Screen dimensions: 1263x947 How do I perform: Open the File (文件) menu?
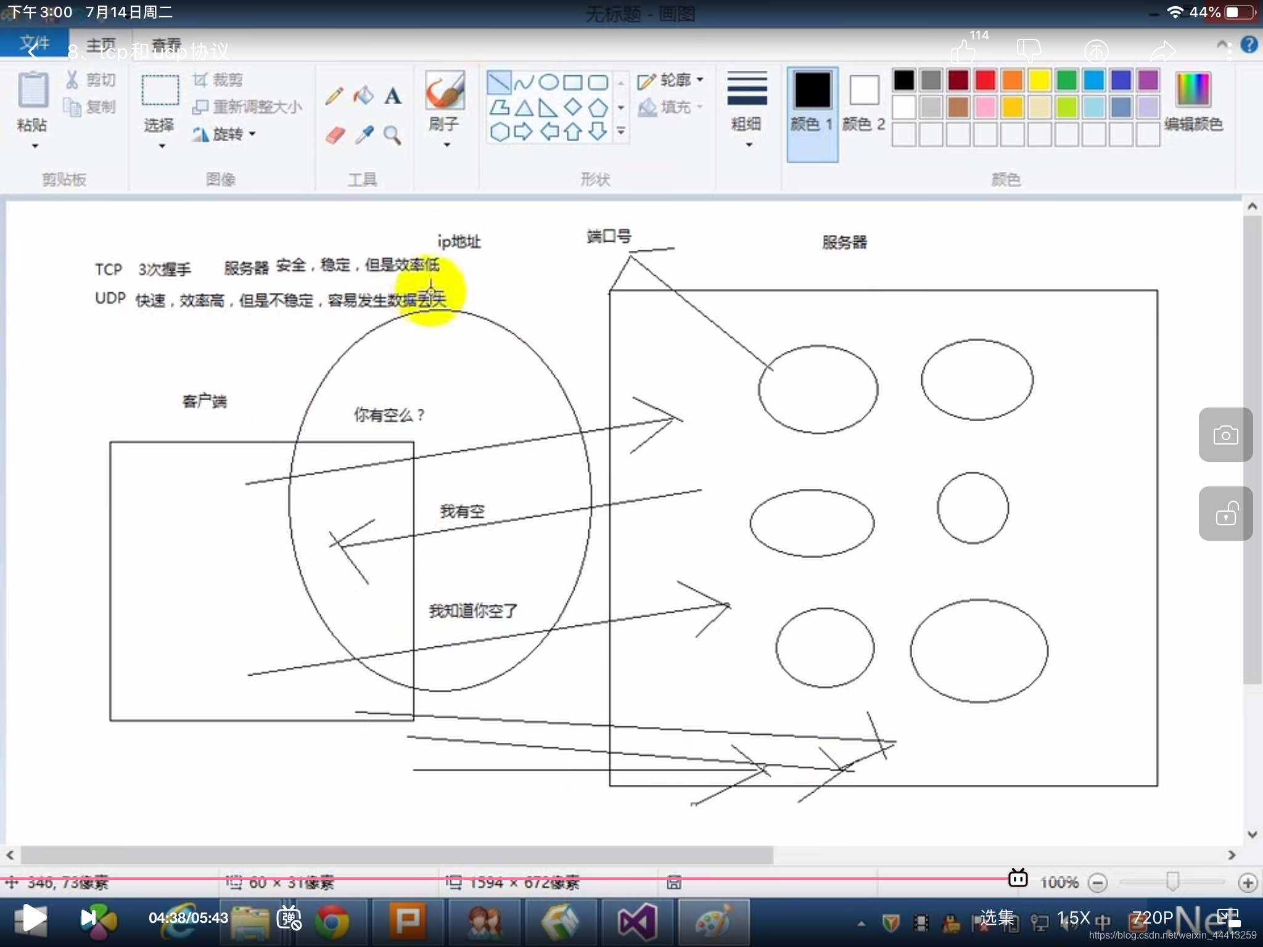[35, 43]
